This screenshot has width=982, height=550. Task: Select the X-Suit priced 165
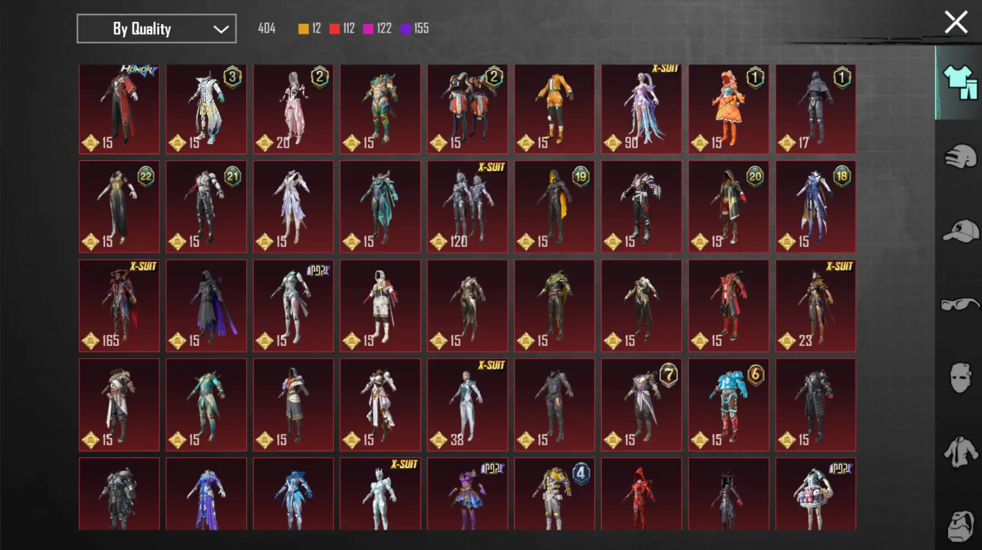pyautogui.click(x=119, y=306)
